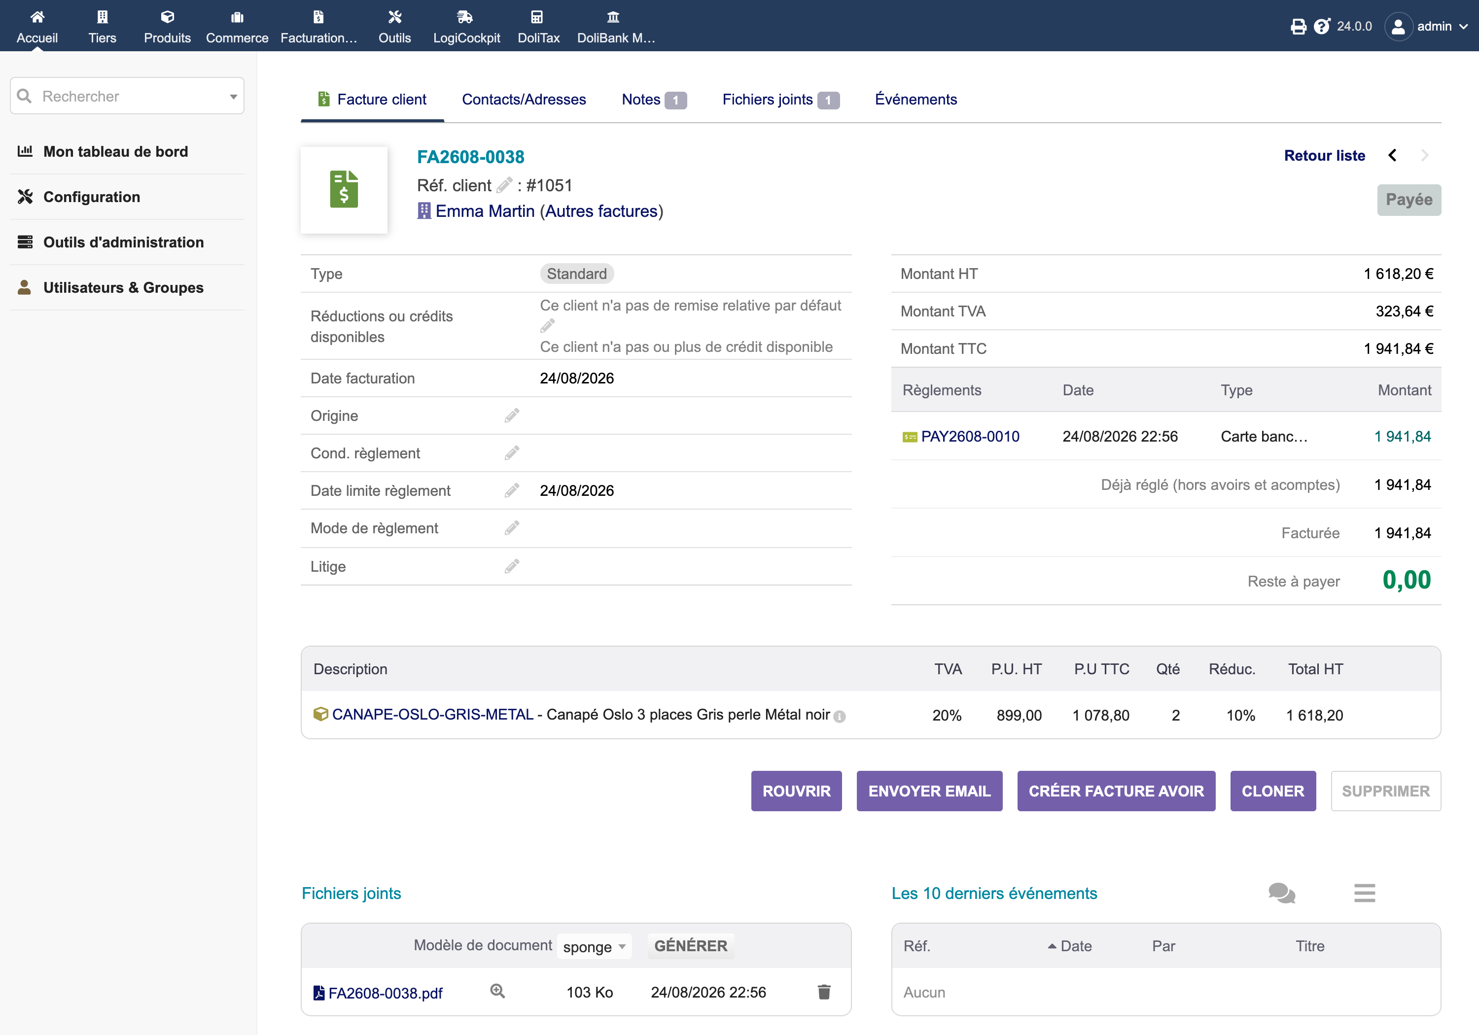Expand the admin user menu

[x=1427, y=27]
